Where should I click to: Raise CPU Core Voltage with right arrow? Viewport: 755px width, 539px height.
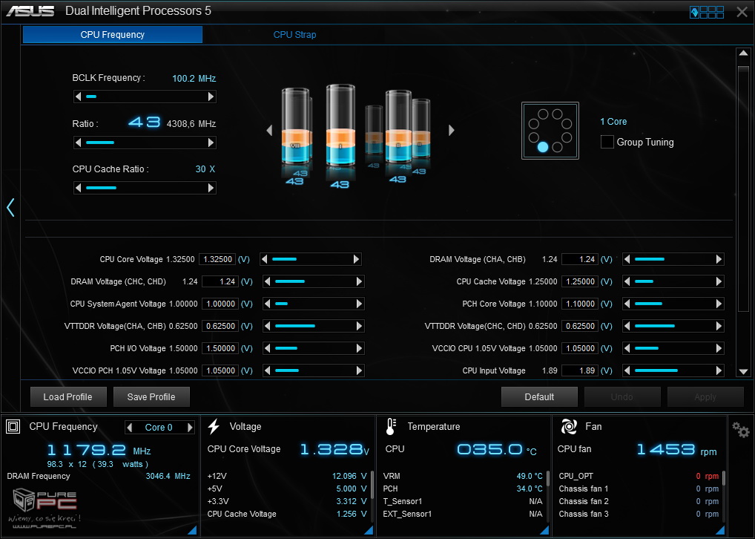pyautogui.click(x=356, y=259)
